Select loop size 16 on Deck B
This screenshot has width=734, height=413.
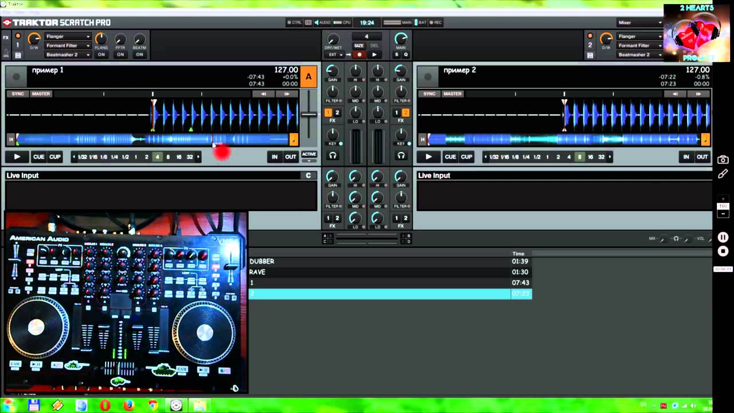pos(591,157)
